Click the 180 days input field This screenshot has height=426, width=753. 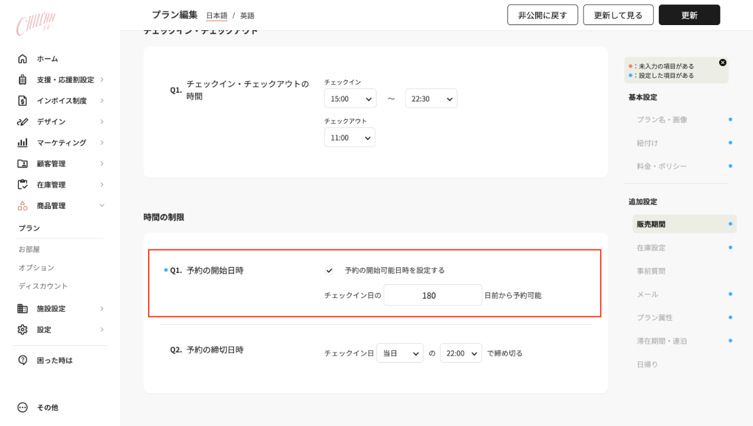point(432,294)
